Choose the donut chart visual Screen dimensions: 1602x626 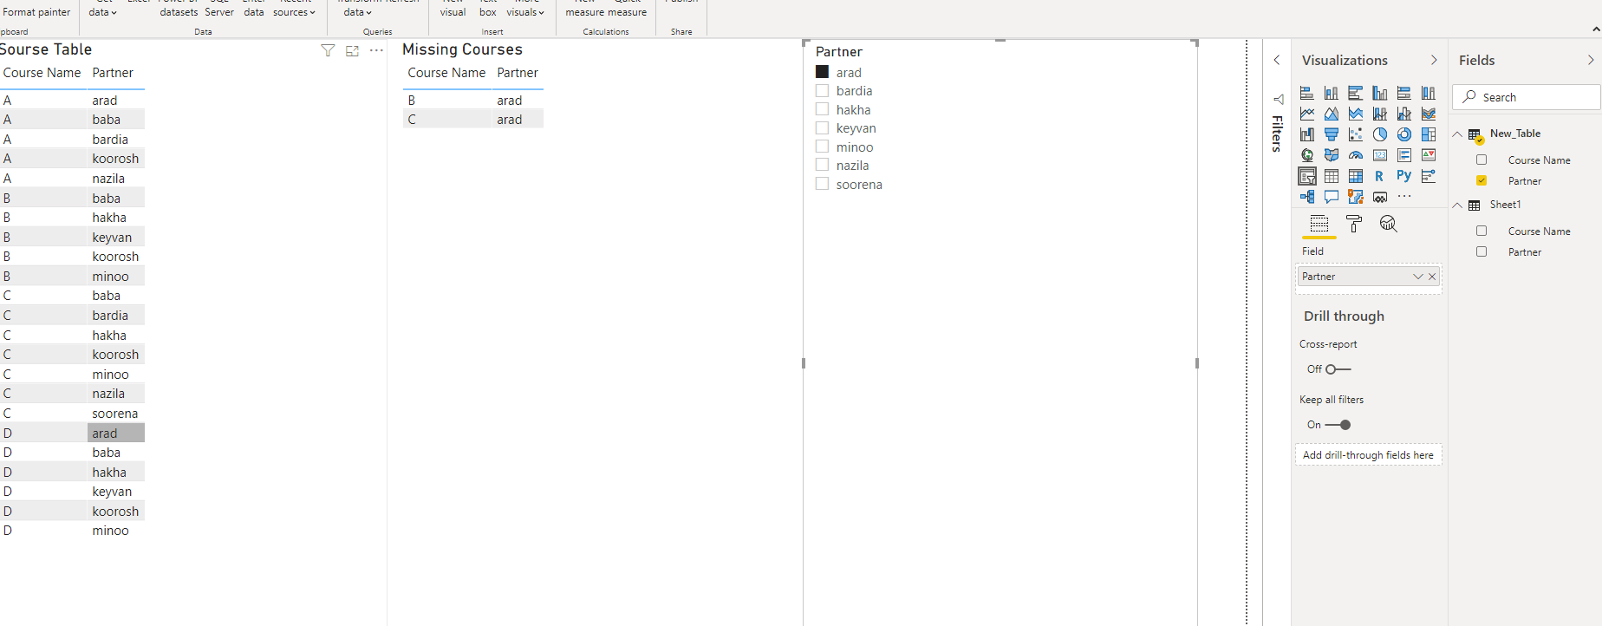click(x=1404, y=134)
